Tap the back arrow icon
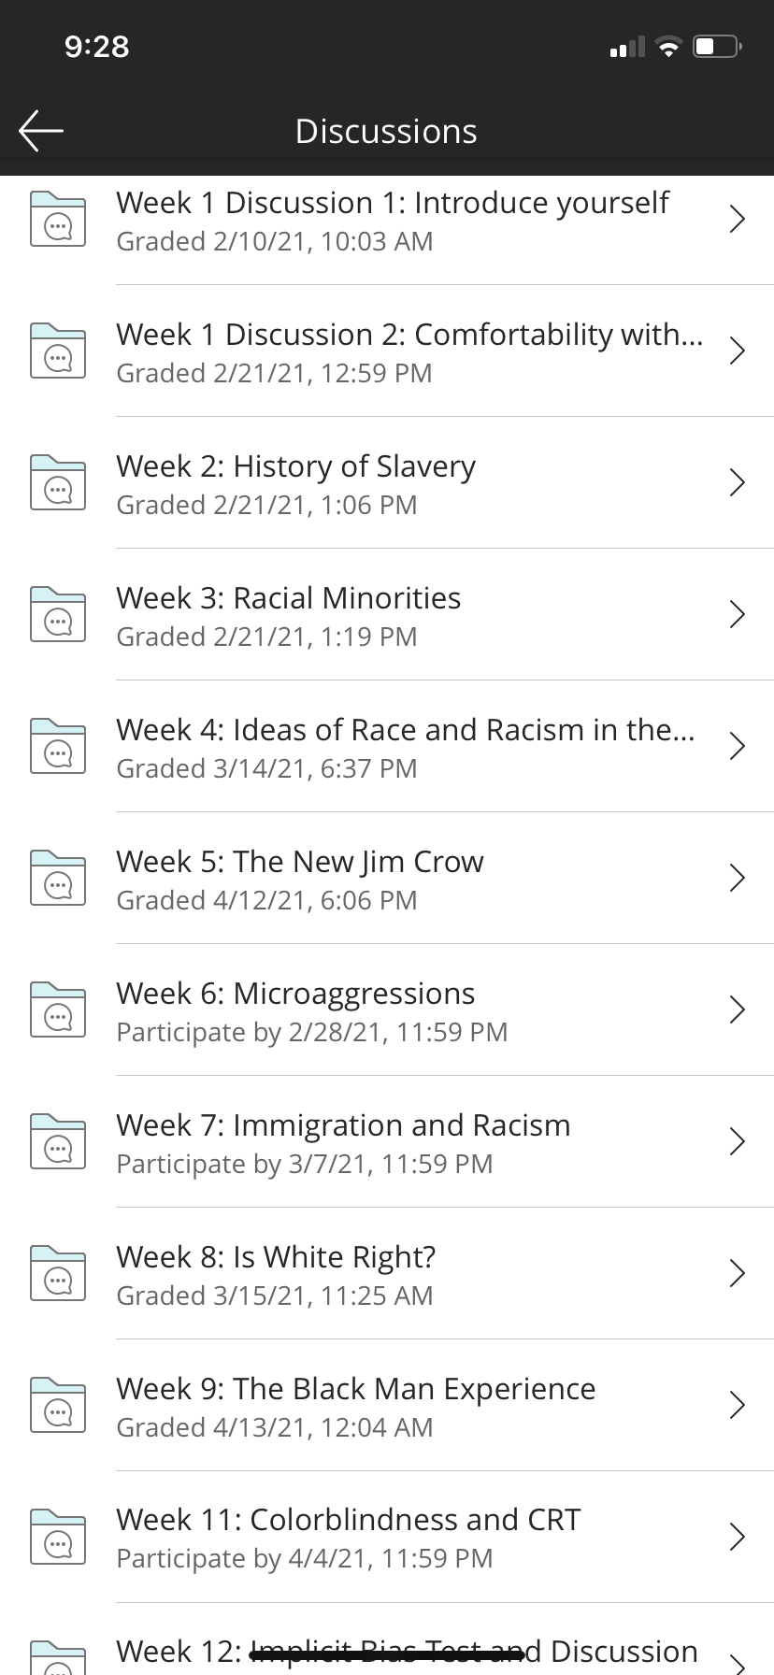 41,131
